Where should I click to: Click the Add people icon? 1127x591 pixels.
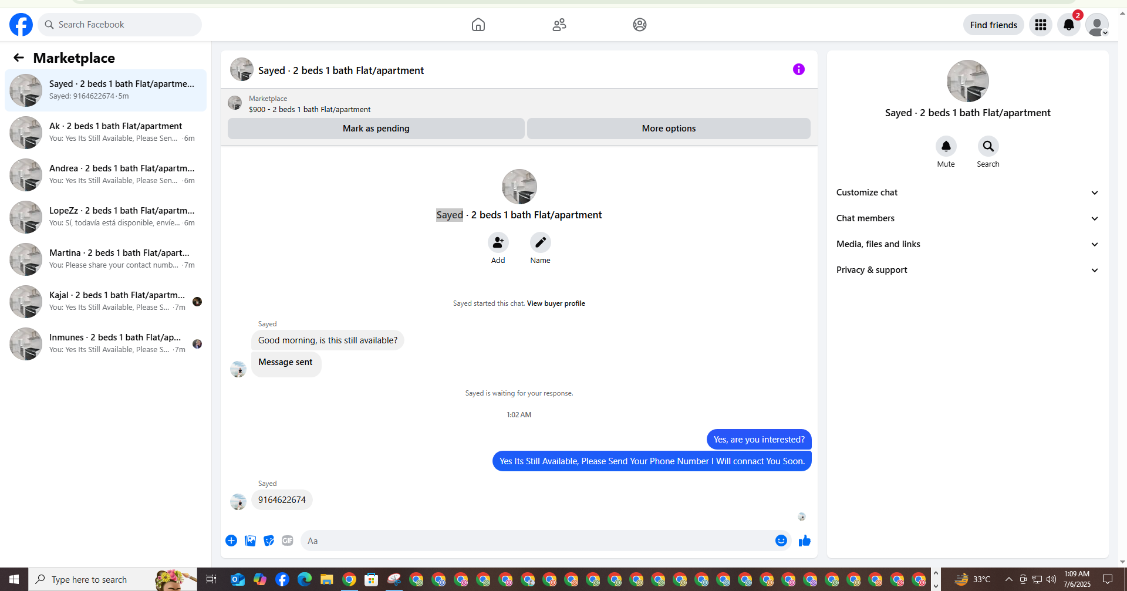[498, 242]
